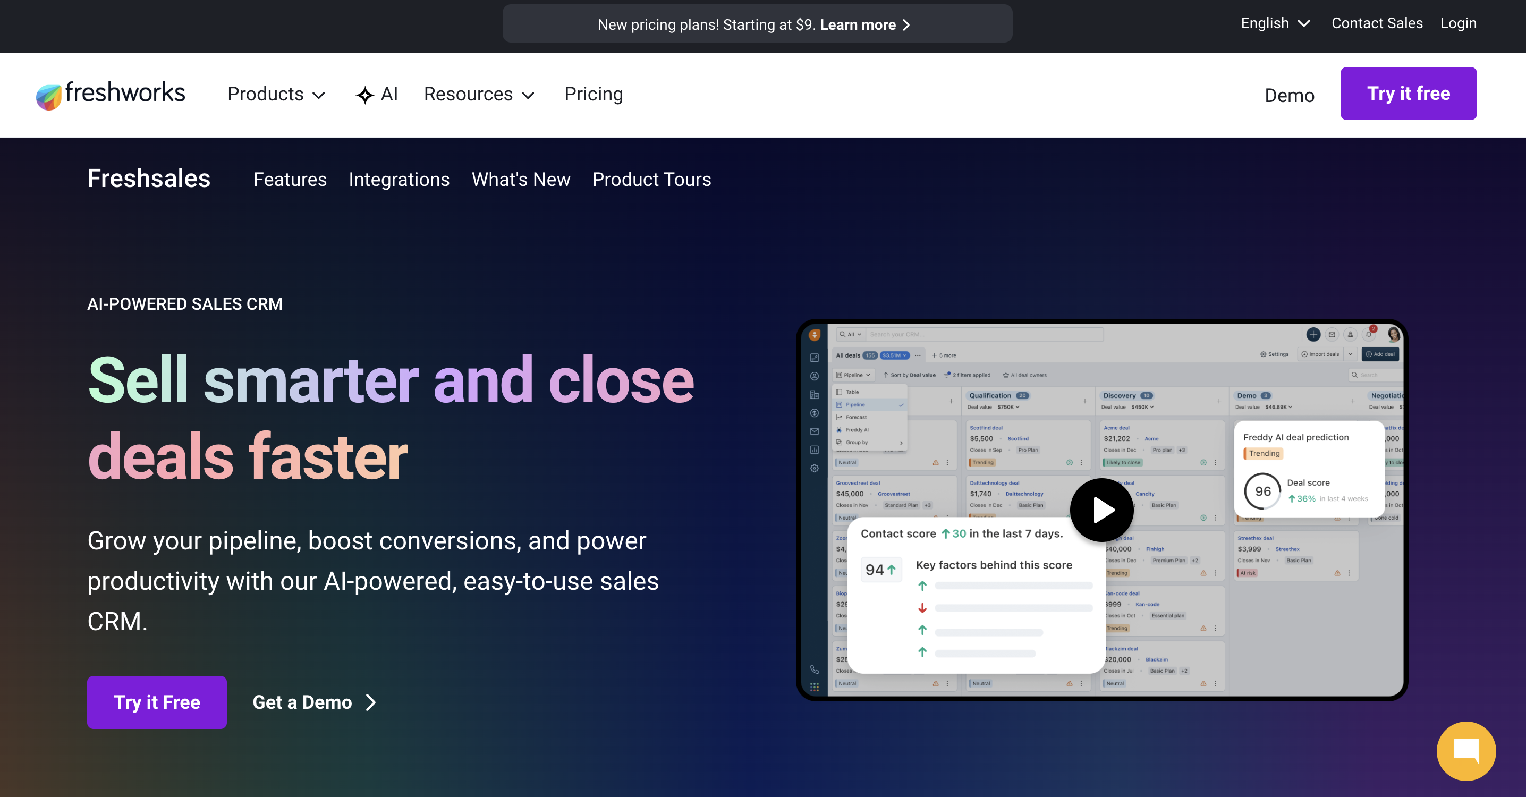1526x797 pixels.
Task: Click the reports bar-chart icon in the preview sidebar
Action: tap(815, 450)
